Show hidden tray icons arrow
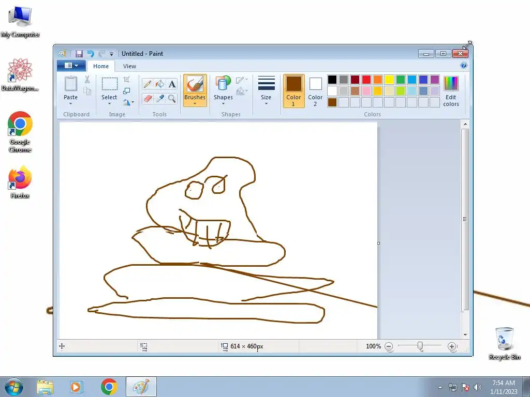Image resolution: width=530 pixels, height=397 pixels. pos(440,387)
